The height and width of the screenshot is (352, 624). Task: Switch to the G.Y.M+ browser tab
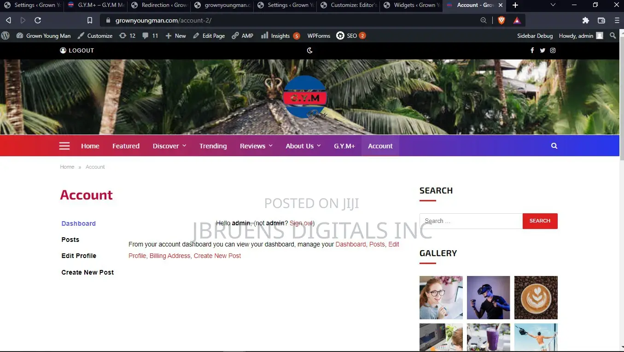(x=96, y=5)
